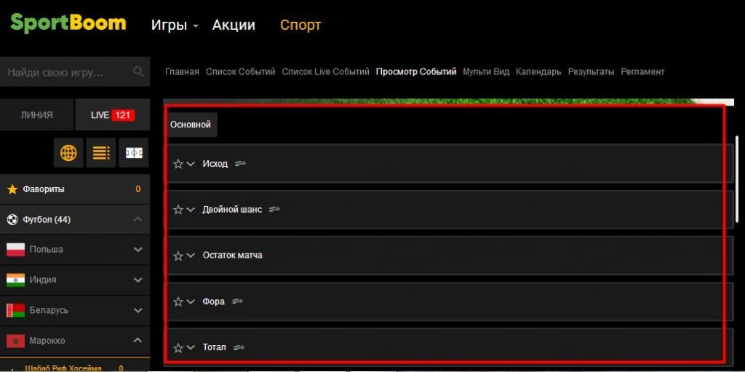Favorite the Двойной шанс market with star
The image size is (745, 372).
pos(178,210)
